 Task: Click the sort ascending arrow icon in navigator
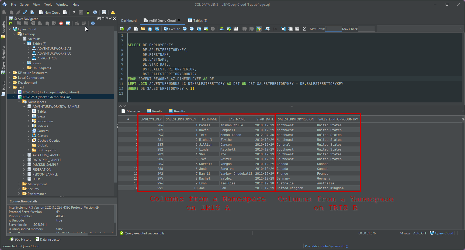click(x=77, y=23)
